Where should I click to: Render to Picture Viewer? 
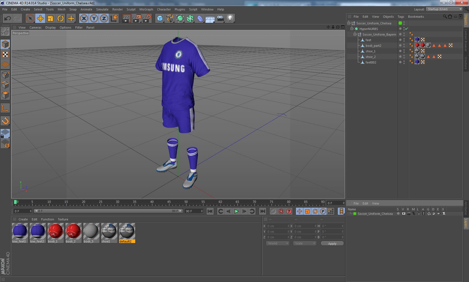point(137,18)
